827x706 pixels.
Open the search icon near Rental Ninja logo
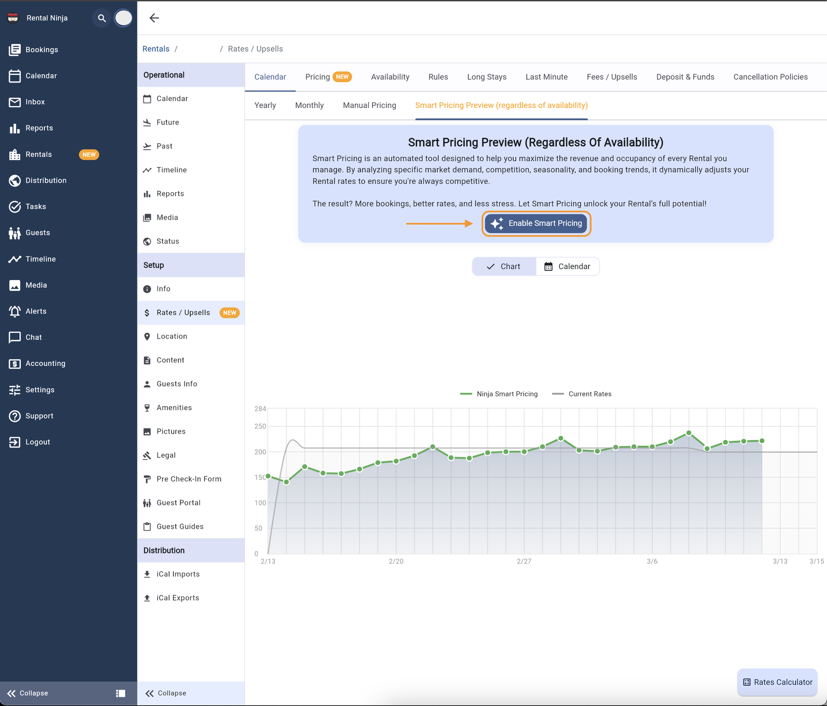pos(101,18)
